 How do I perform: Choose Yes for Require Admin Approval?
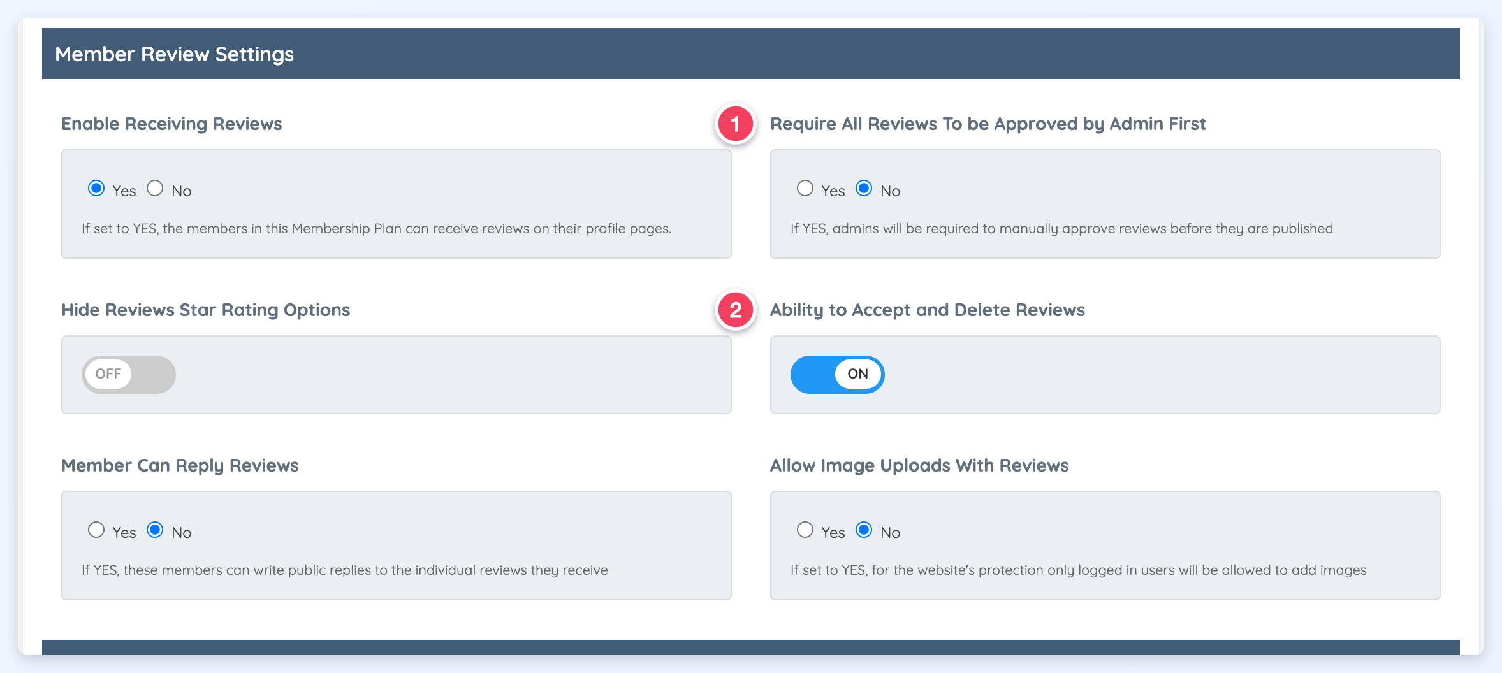pyautogui.click(x=805, y=189)
